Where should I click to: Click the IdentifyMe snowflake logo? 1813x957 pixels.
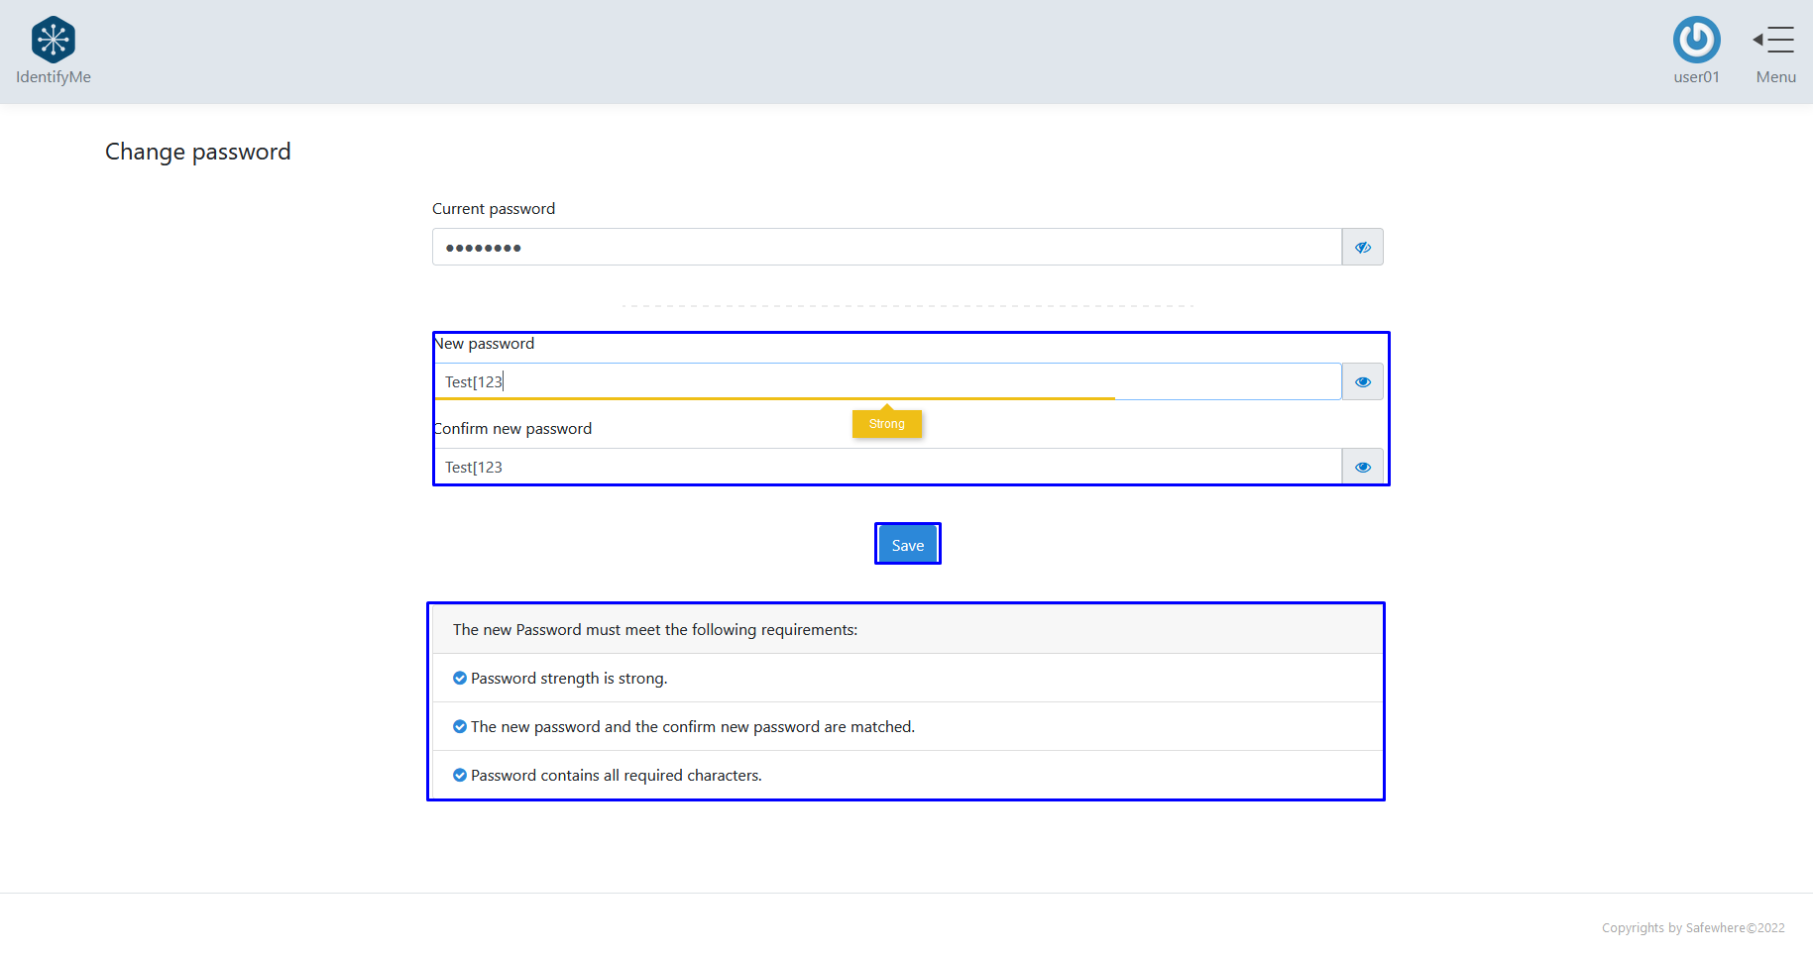point(54,40)
